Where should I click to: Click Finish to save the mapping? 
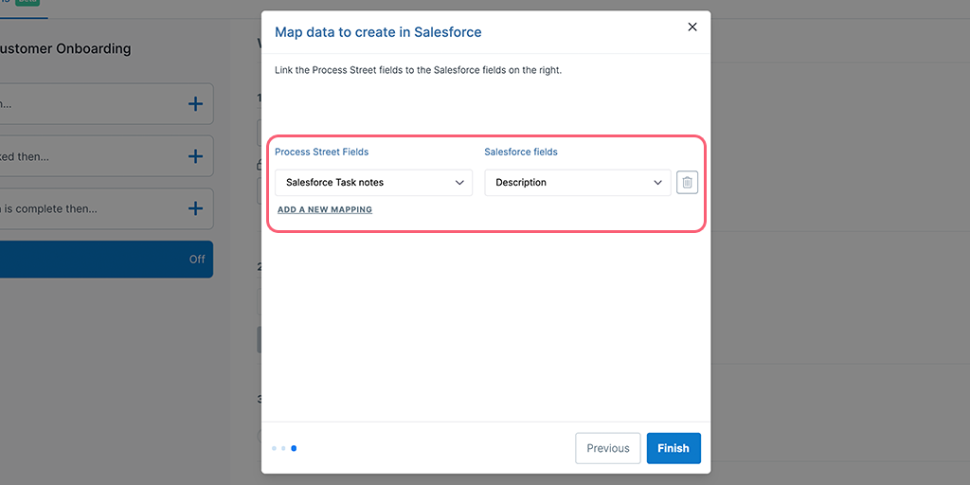tap(674, 448)
